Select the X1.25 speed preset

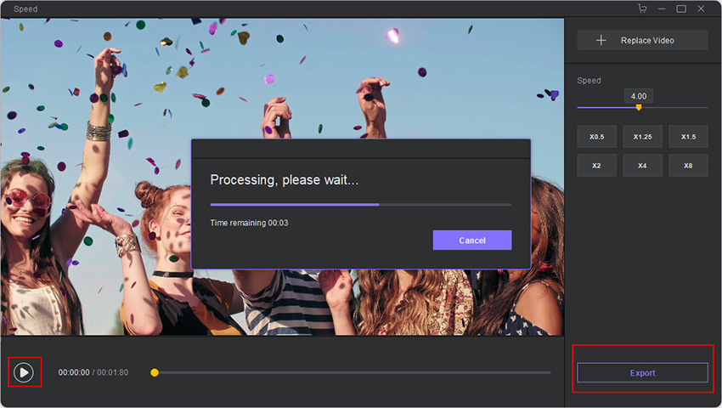pyautogui.click(x=642, y=137)
